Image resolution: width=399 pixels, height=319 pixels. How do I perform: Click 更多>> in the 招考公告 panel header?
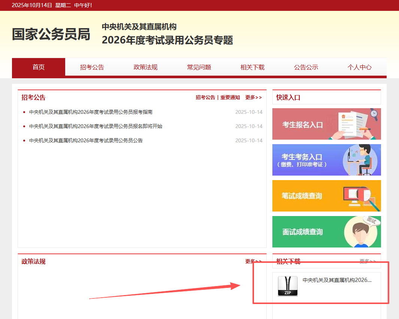point(254,97)
